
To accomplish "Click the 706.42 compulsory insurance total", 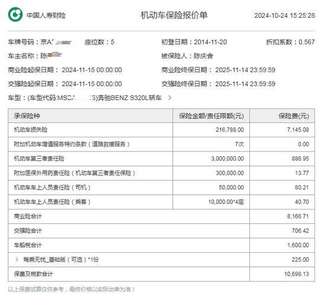I will tap(300, 231).
